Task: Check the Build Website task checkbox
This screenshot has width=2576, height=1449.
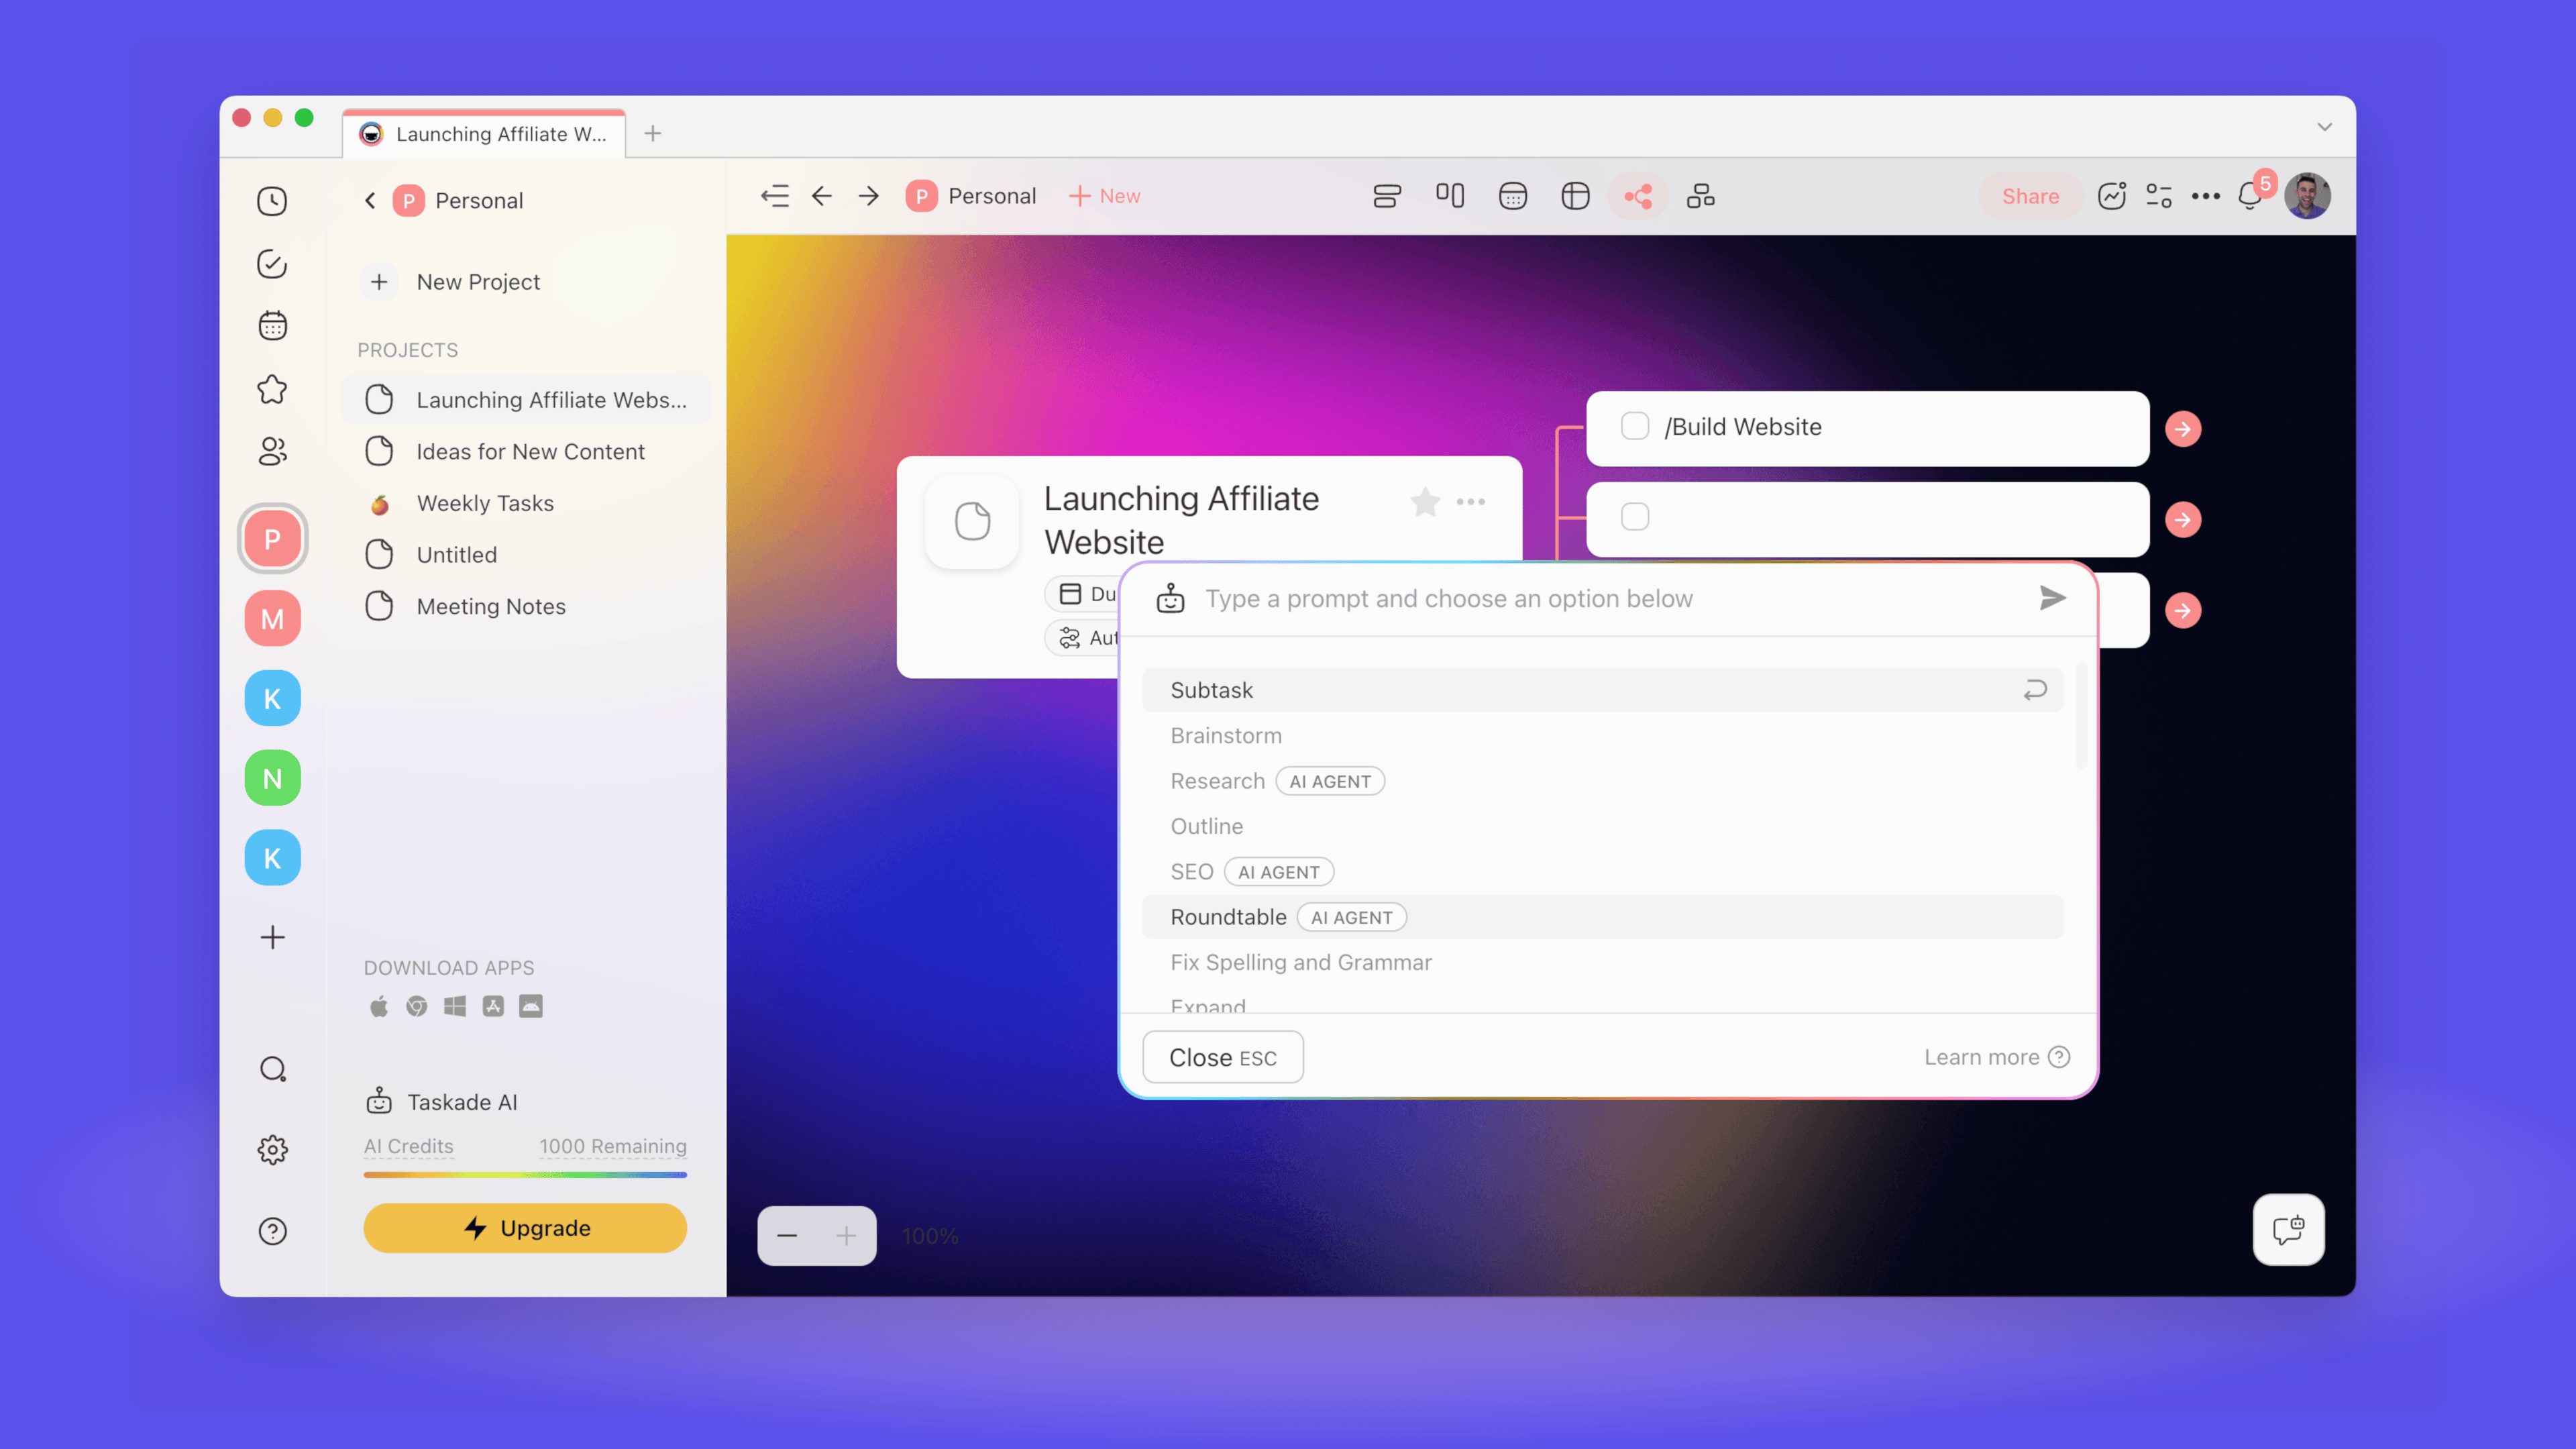Action: pyautogui.click(x=1635, y=426)
